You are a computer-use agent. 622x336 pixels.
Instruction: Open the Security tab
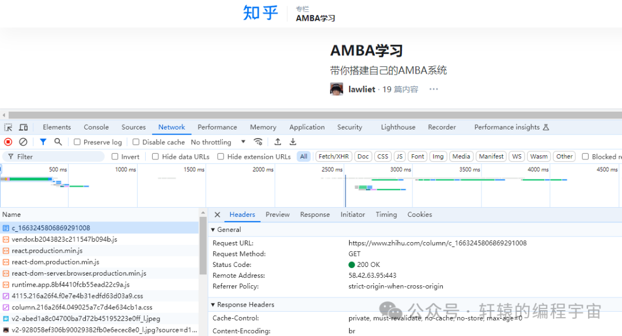pos(350,127)
